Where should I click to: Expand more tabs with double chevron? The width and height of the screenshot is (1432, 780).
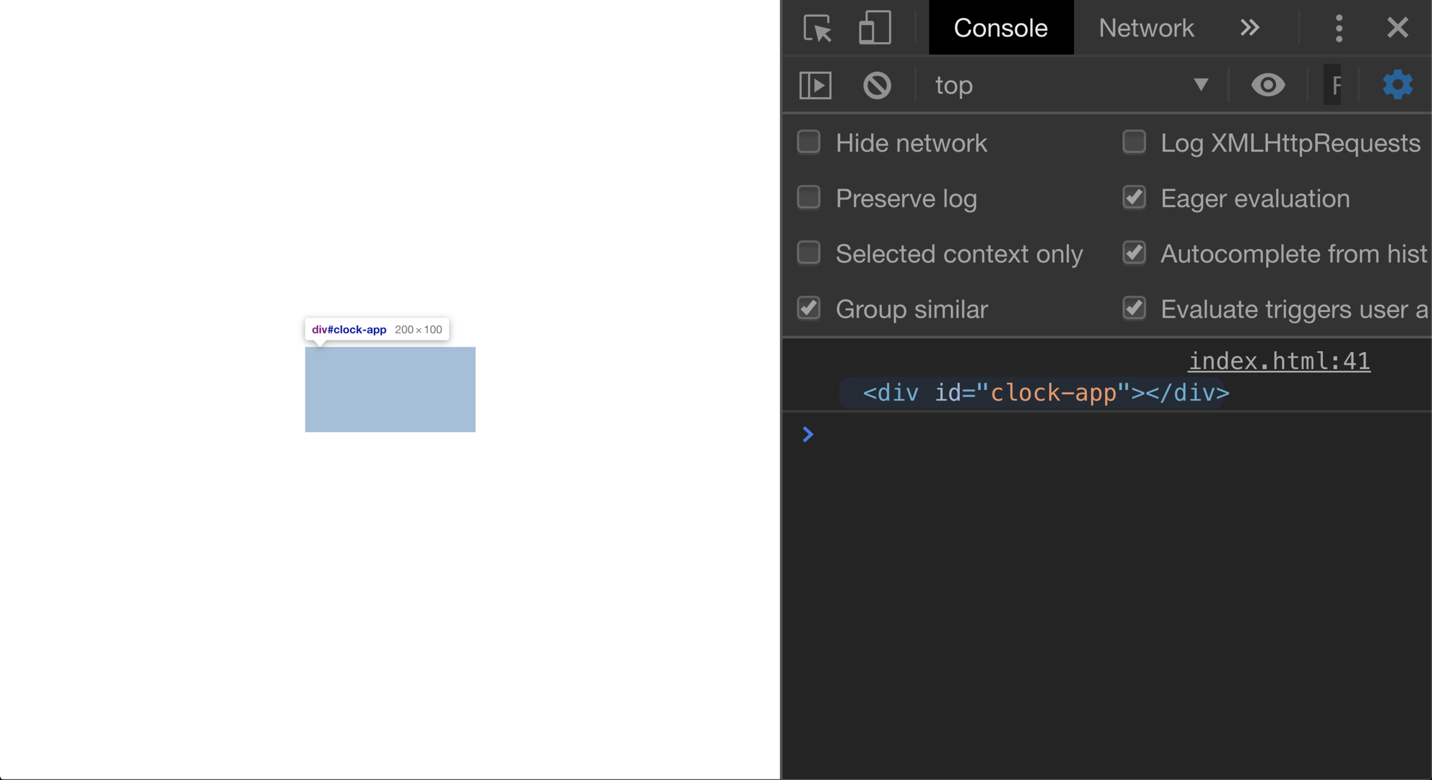pyautogui.click(x=1249, y=28)
